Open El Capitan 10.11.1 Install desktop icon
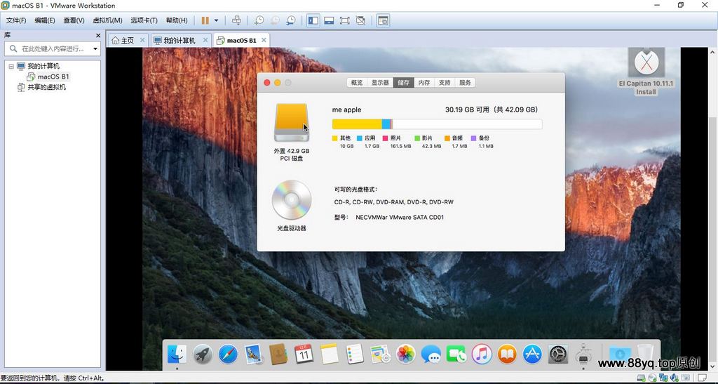The image size is (718, 384). (646, 72)
